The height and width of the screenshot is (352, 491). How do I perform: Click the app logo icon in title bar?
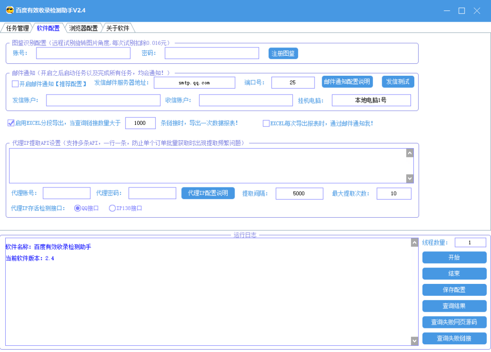tap(10, 10)
